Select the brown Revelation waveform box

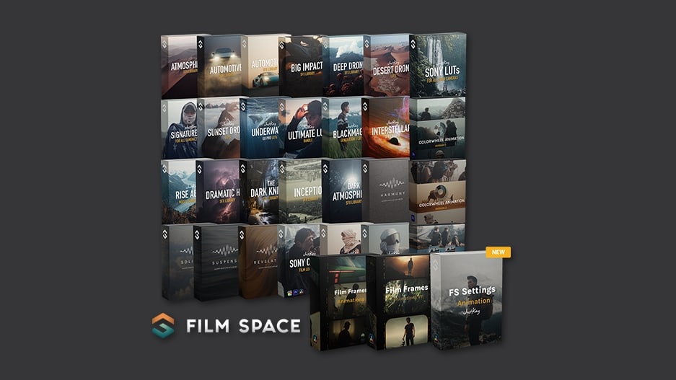tap(259, 262)
